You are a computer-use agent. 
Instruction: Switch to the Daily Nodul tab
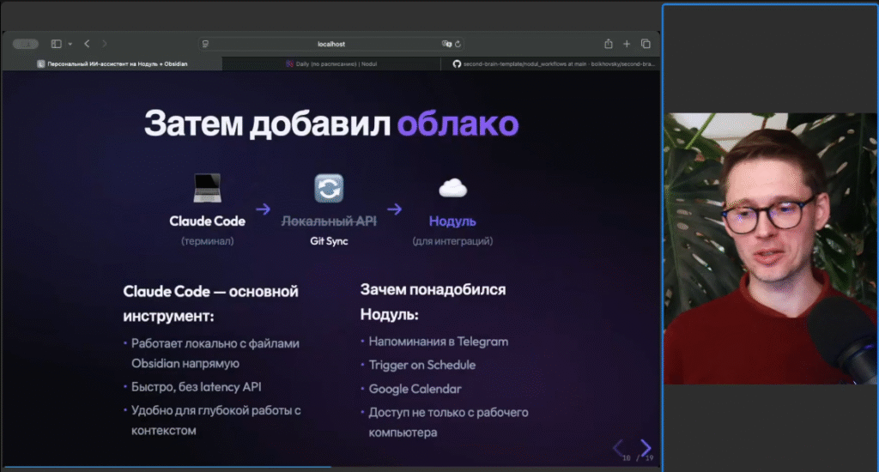coord(331,64)
